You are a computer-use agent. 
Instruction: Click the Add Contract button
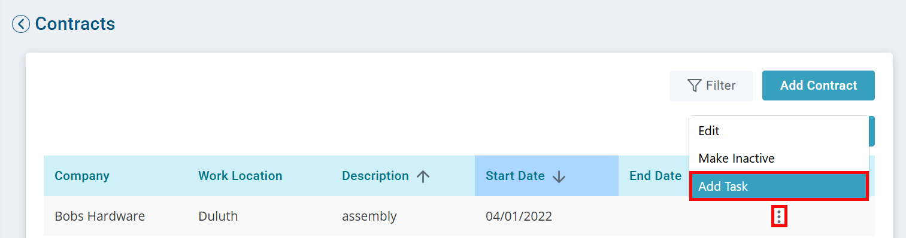[x=819, y=86]
